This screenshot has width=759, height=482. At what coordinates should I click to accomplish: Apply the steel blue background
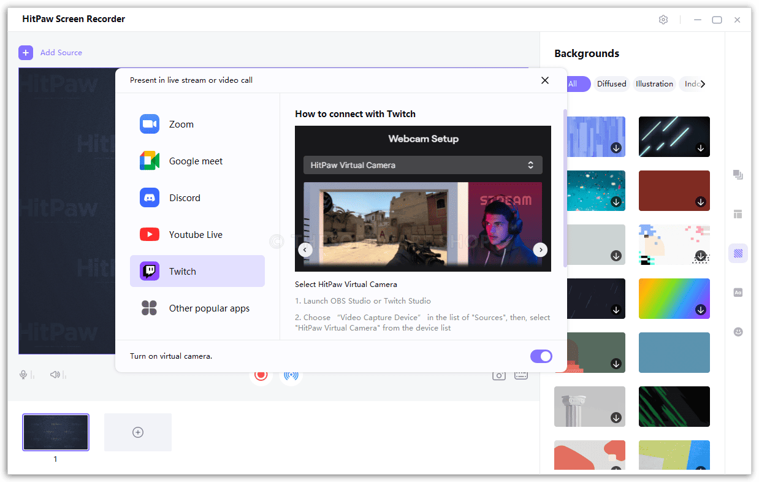click(x=674, y=353)
